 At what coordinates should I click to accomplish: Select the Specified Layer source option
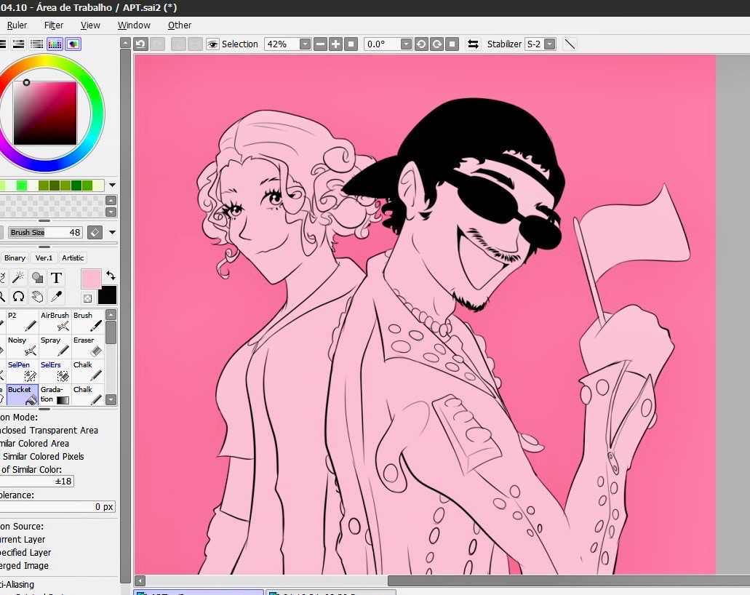[26, 552]
